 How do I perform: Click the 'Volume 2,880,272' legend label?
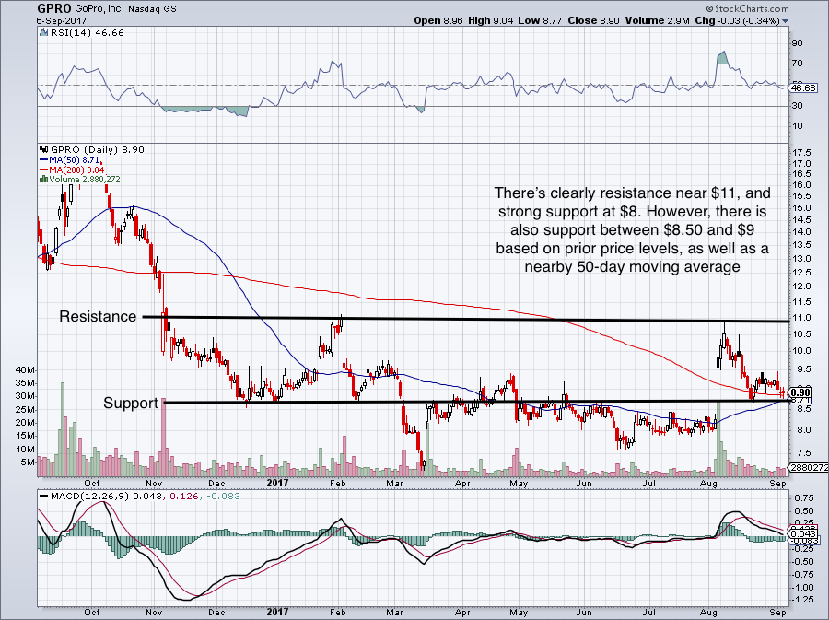click(x=85, y=180)
